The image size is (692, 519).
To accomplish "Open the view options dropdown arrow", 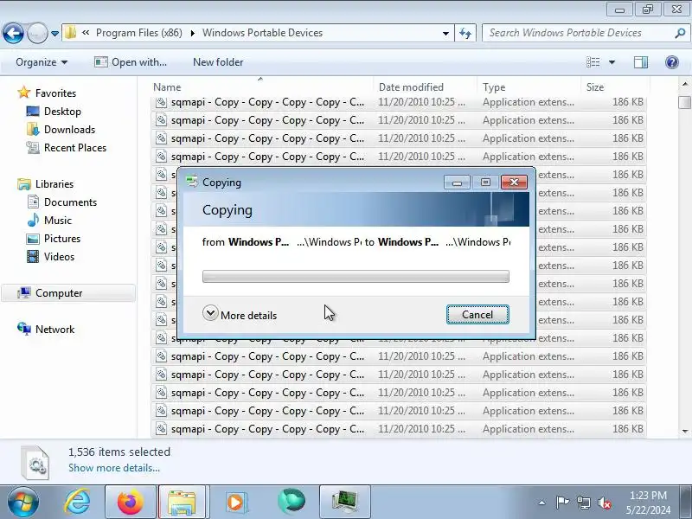I will pyautogui.click(x=612, y=62).
